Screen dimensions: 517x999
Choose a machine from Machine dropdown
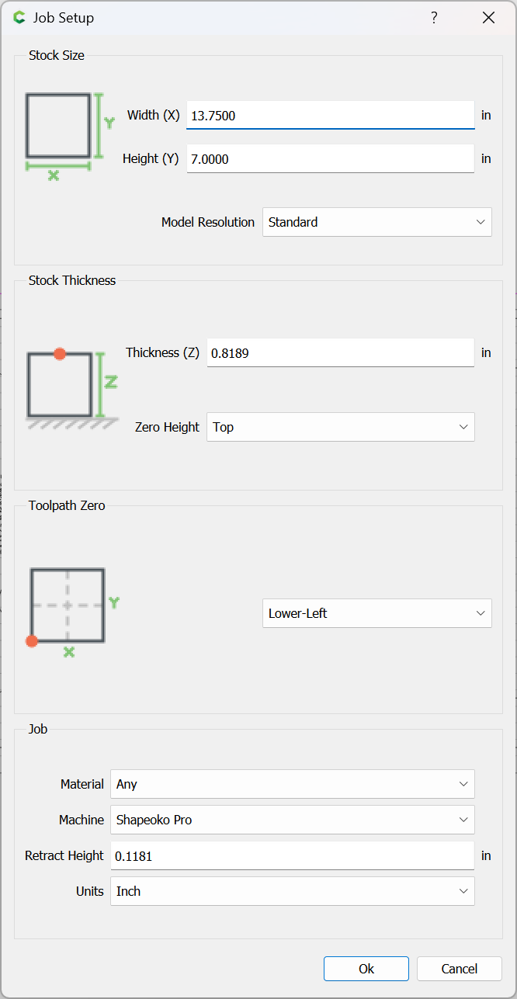(292, 820)
